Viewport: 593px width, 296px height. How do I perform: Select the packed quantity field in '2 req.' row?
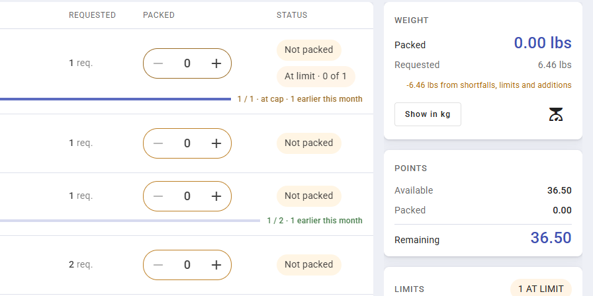187,265
